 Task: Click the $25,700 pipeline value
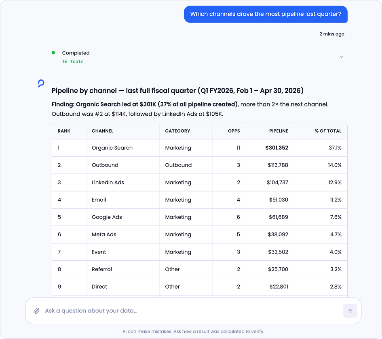pos(278,269)
